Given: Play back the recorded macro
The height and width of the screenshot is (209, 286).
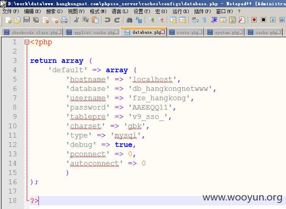Looking at the screenshot, I should pos(273,19).
